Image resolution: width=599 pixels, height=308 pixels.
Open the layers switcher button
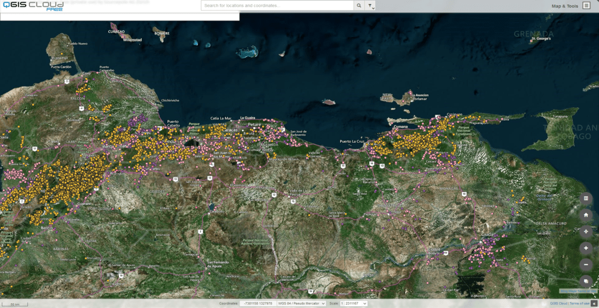(x=586, y=281)
